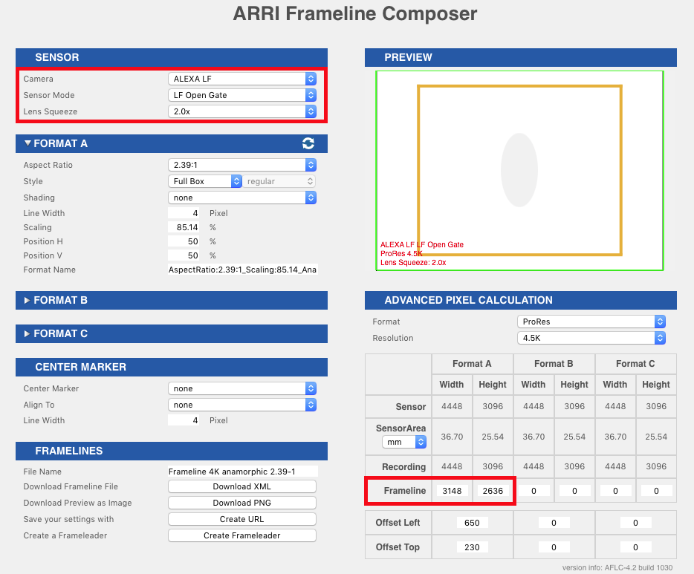The height and width of the screenshot is (574, 694).
Task: Click the Position H input field
Action: pos(184,241)
